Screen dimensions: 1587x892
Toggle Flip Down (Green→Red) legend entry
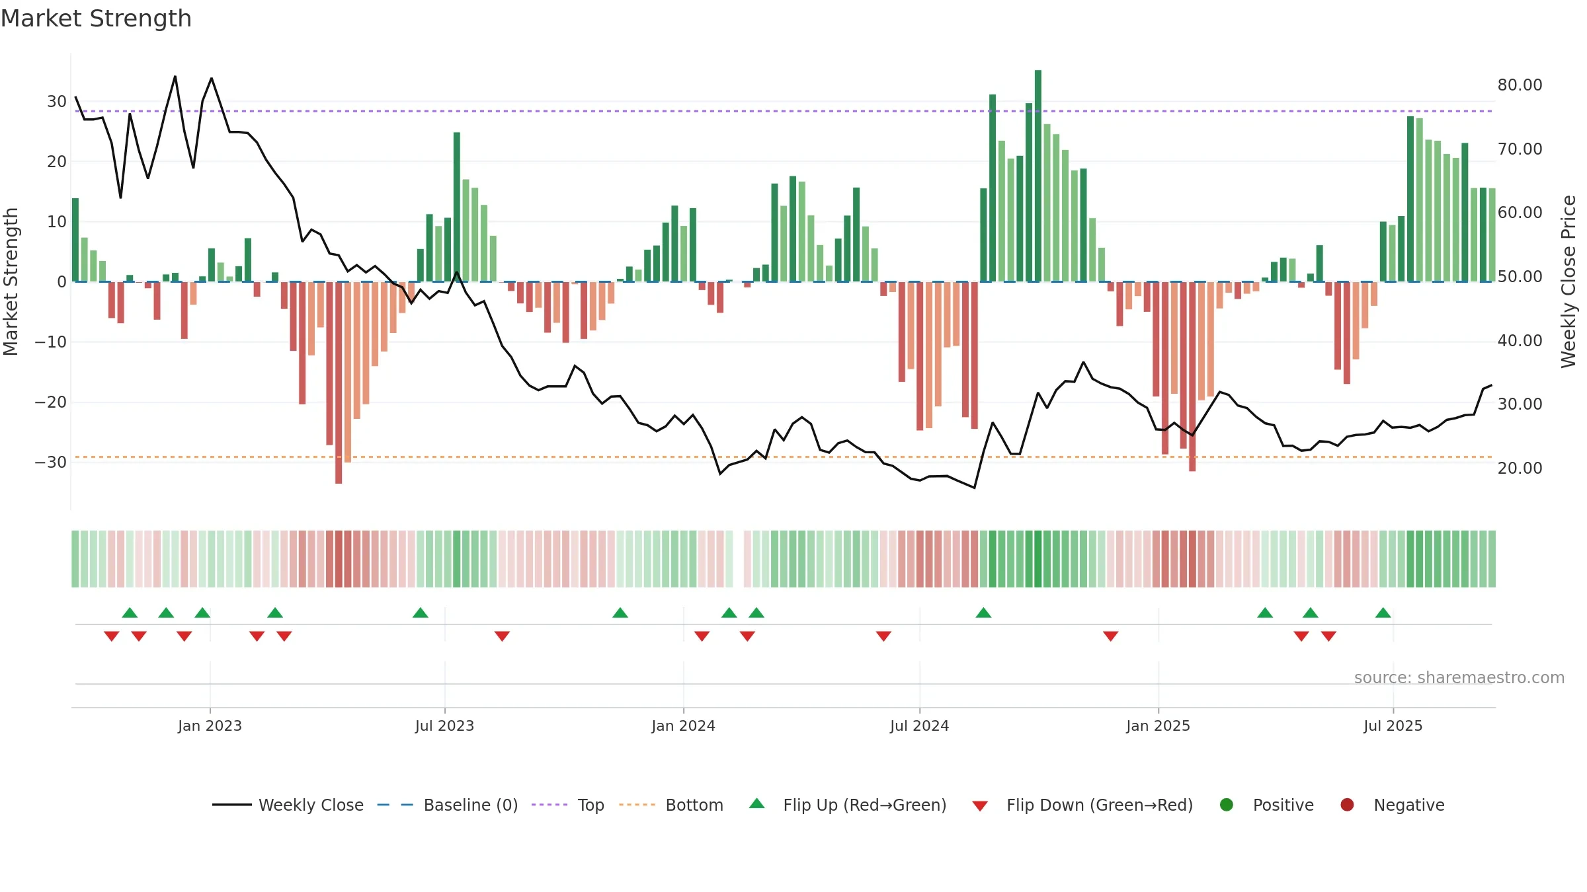[x=1082, y=805]
